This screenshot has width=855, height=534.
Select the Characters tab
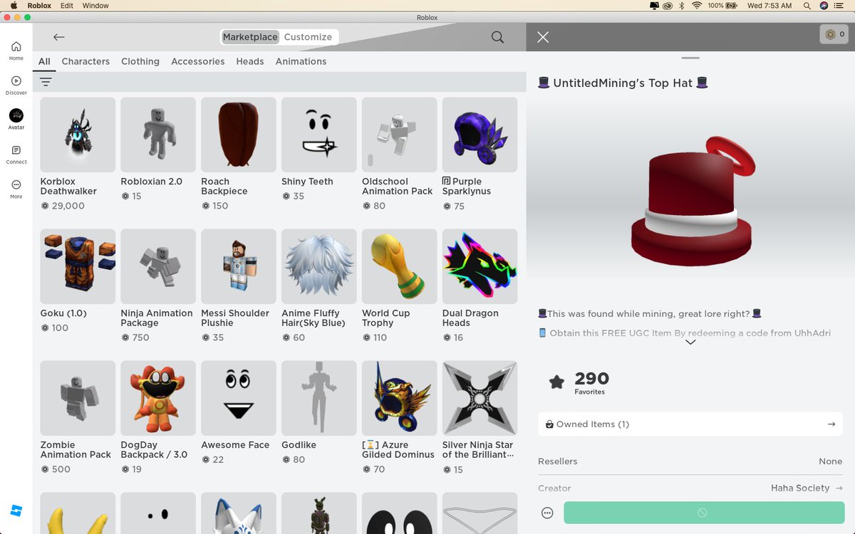click(85, 61)
